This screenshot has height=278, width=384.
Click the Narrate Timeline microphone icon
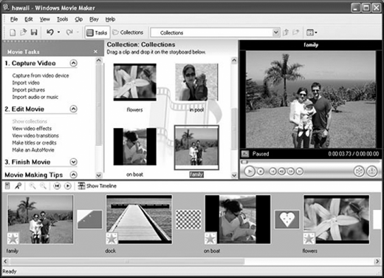click(x=18, y=186)
